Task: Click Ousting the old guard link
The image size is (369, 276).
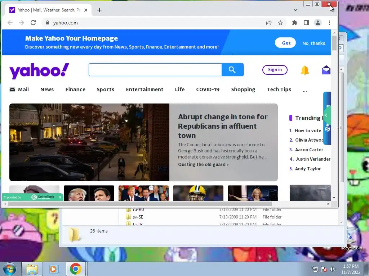Action: coord(203,165)
